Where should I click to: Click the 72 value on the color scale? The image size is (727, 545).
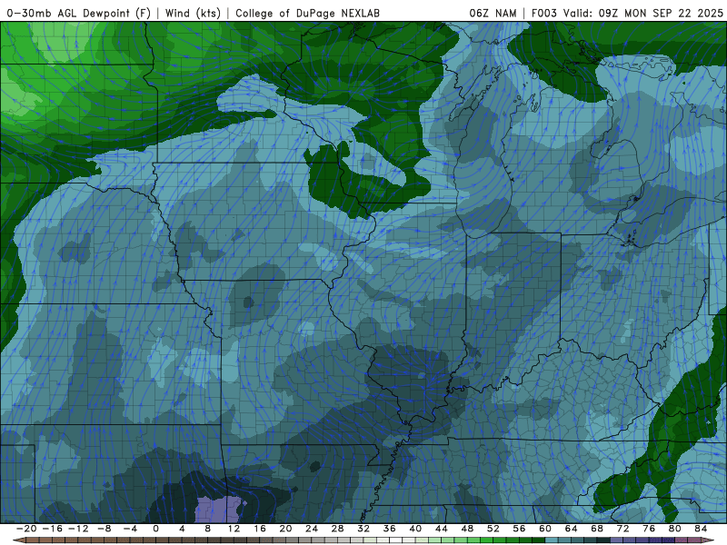623,529
